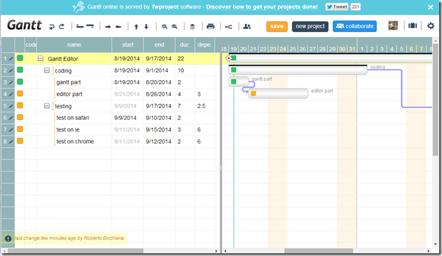This screenshot has height=256, width=442.
Task: Open settings gear icon
Action: (431, 26)
